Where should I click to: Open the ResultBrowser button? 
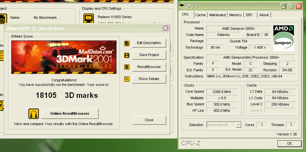coord(149,67)
